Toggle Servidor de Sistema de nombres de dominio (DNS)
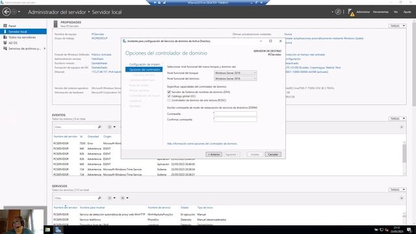Screen dimensions: 416x234 169,92
